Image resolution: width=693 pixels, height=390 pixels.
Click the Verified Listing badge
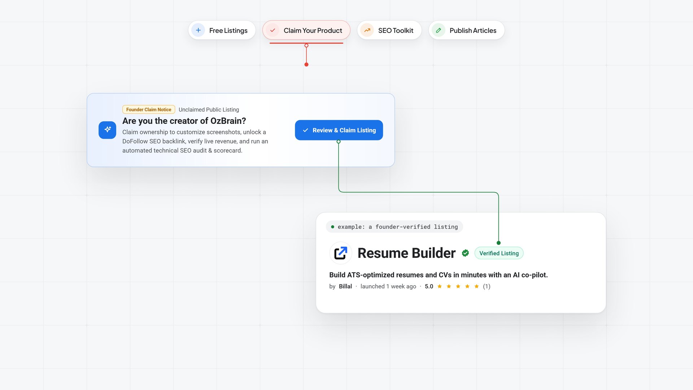coord(499,253)
